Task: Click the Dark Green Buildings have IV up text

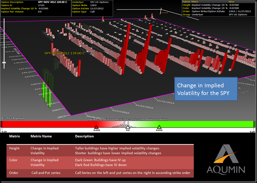Action: click(x=100, y=160)
